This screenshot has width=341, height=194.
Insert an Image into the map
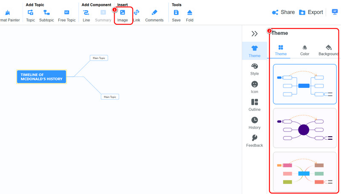click(x=123, y=16)
